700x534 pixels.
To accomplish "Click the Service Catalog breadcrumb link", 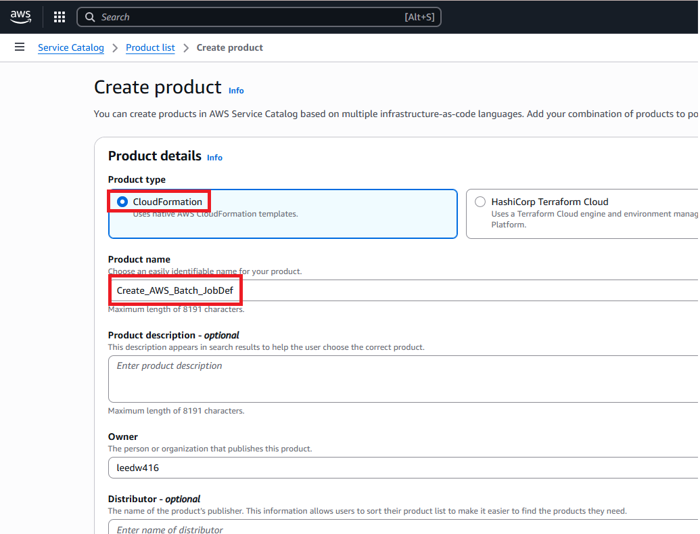I will click(x=71, y=47).
